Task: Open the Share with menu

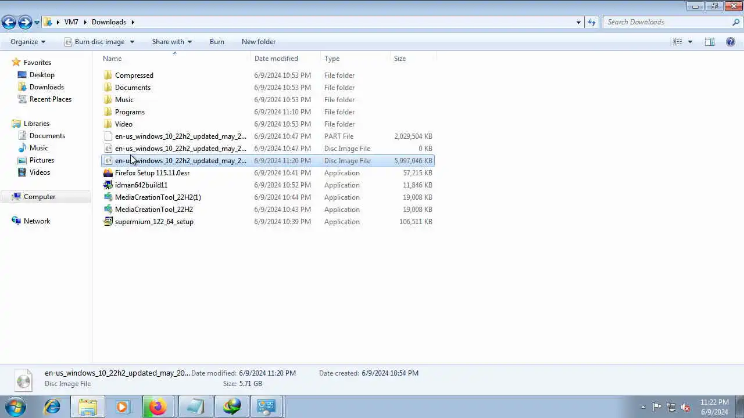Action: [x=172, y=42]
